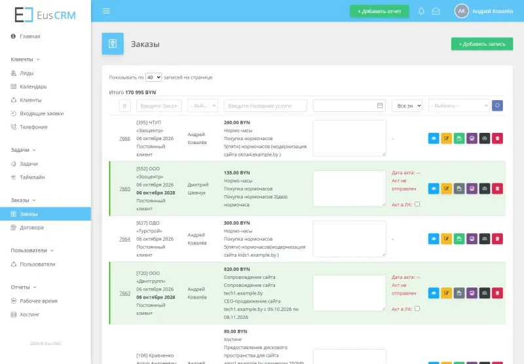
Task: Focus the 'Введите Заказ' filter field
Action: [159, 105]
